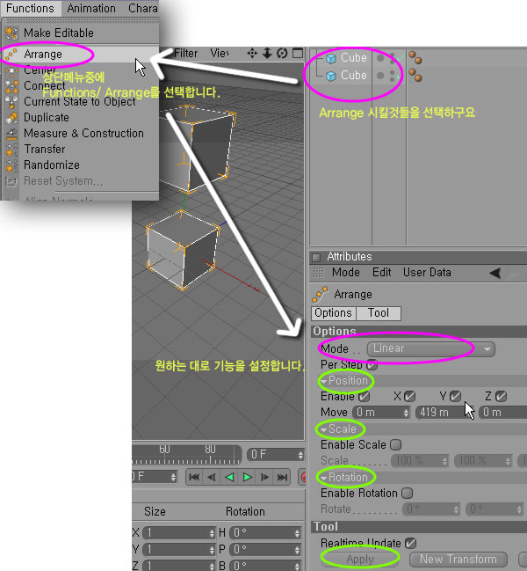Screen dimensions: 527x571
Task: Open Attributes User Data menu
Action: click(x=427, y=273)
